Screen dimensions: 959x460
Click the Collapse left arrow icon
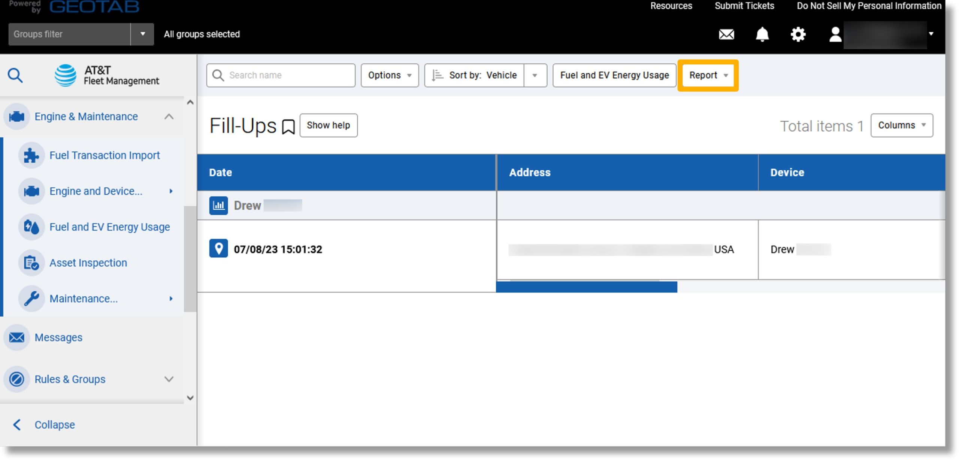[17, 425]
